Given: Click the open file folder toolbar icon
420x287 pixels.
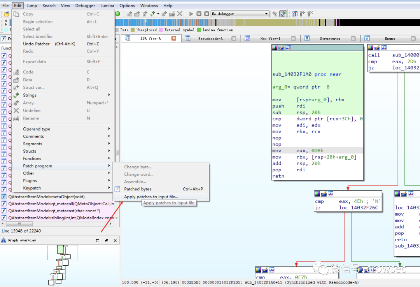Looking at the screenshot, I should pos(7,14).
